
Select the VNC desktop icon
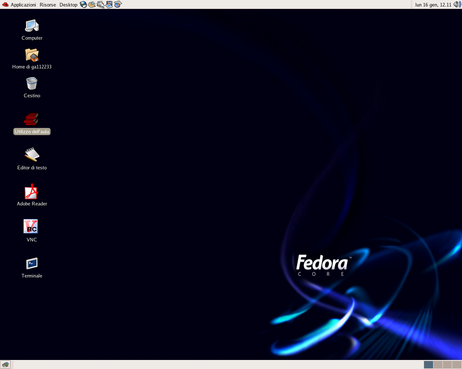click(x=31, y=226)
